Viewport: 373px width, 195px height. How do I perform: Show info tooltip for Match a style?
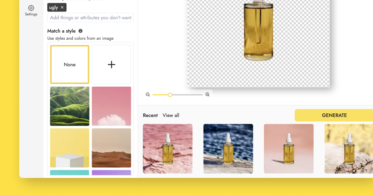click(x=81, y=31)
